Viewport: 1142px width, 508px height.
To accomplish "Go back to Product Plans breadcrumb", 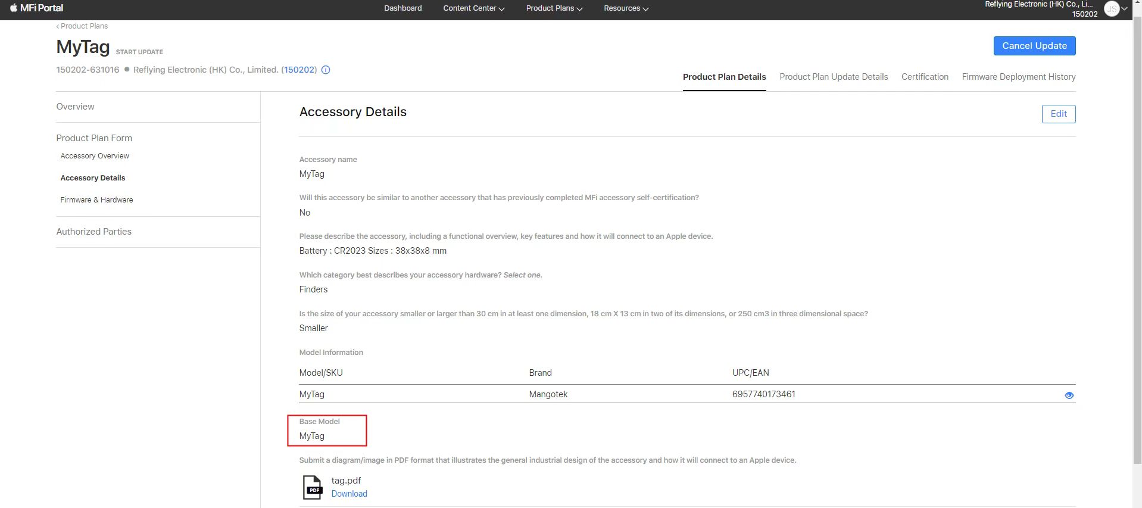I will (x=82, y=26).
